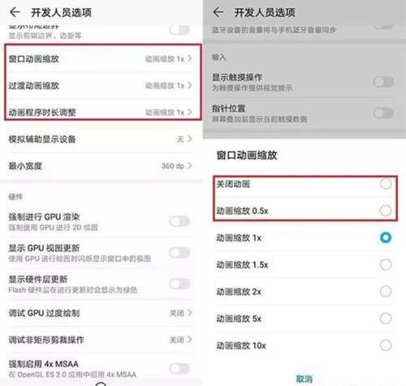Tap back arrow on left Developer options screen
The width and height of the screenshot is (406, 386).
(15, 12)
